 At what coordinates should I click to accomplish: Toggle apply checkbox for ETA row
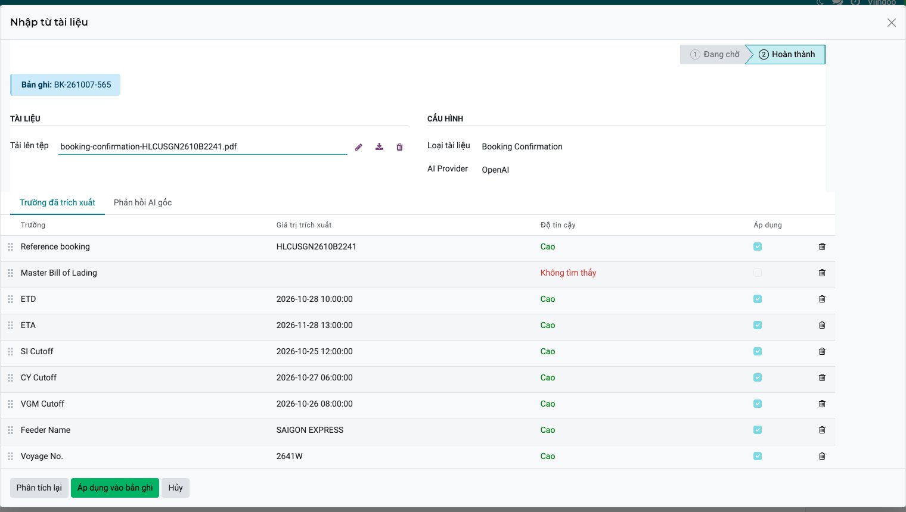tap(758, 325)
